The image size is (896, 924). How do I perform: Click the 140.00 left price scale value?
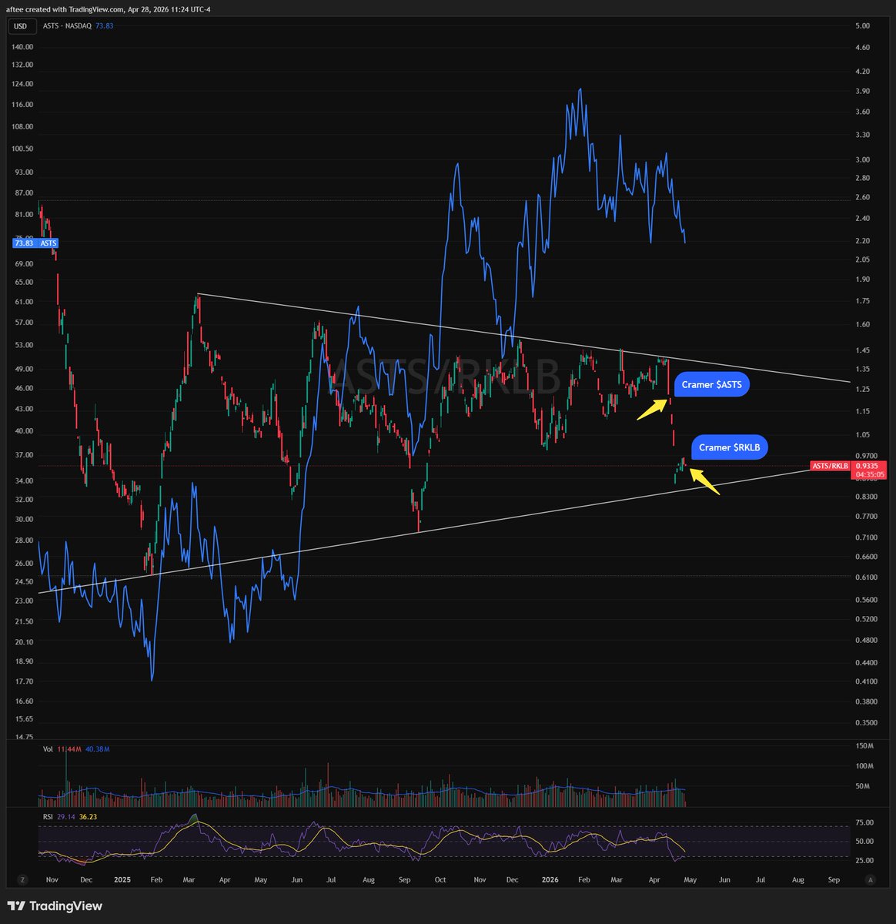(24, 46)
